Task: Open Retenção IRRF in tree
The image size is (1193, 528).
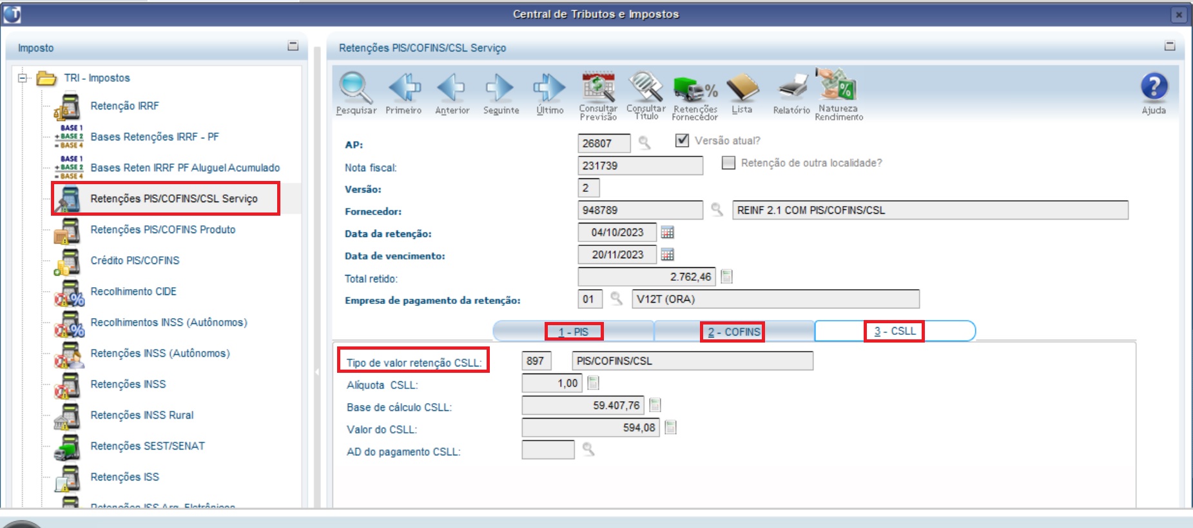Action: 124,106
